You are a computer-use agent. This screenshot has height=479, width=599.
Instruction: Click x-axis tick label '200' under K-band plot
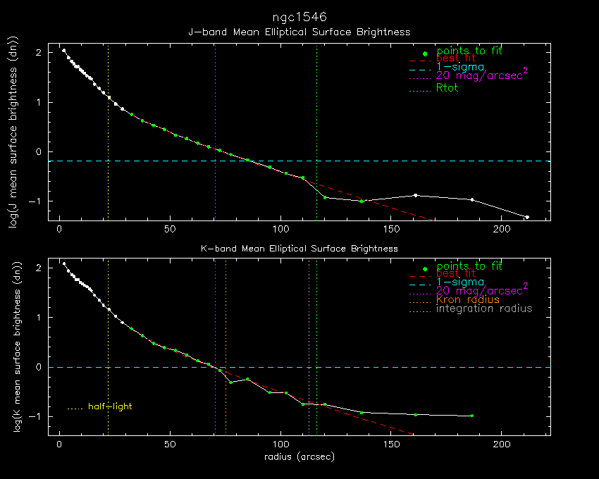pyautogui.click(x=502, y=444)
